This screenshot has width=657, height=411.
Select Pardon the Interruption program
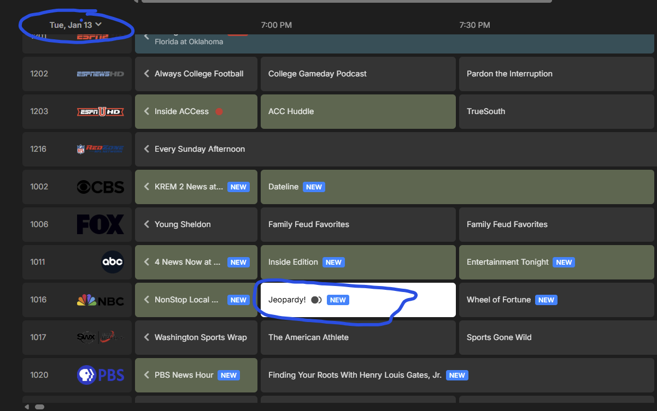[x=556, y=74]
